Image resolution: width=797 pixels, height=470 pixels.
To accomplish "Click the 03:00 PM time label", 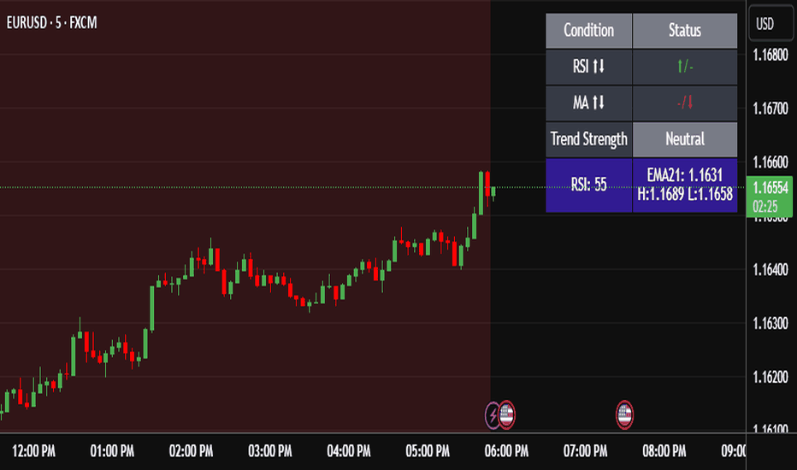I will 270,451.
